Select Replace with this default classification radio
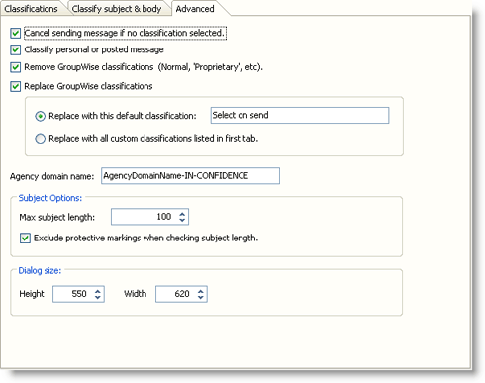Image resolution: width=485 pixels, height=383 pixels. (x=41, y=116)
